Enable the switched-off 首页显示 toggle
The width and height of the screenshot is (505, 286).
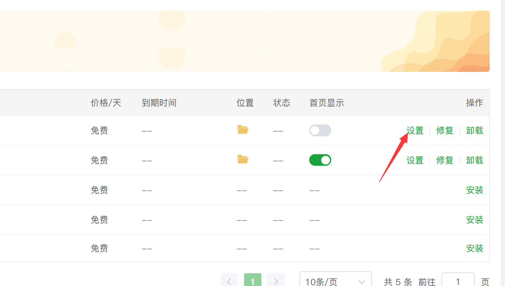pyautogui.click(x=320, y=130)
